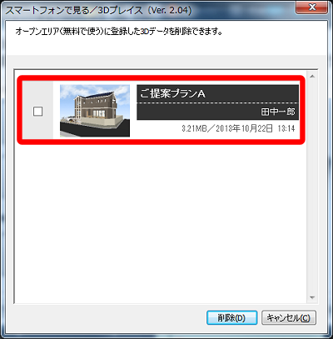This screenshot has width=333, height=339.
Task: Tick the checkbox for ご提案プランA
Action: 37,112
